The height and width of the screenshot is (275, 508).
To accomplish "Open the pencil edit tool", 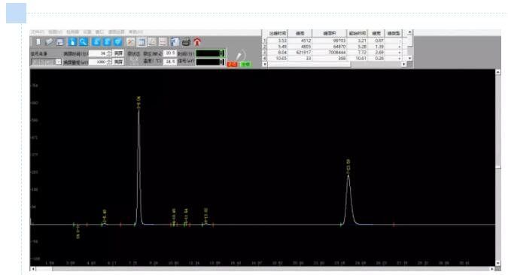I will pos(49,42).
